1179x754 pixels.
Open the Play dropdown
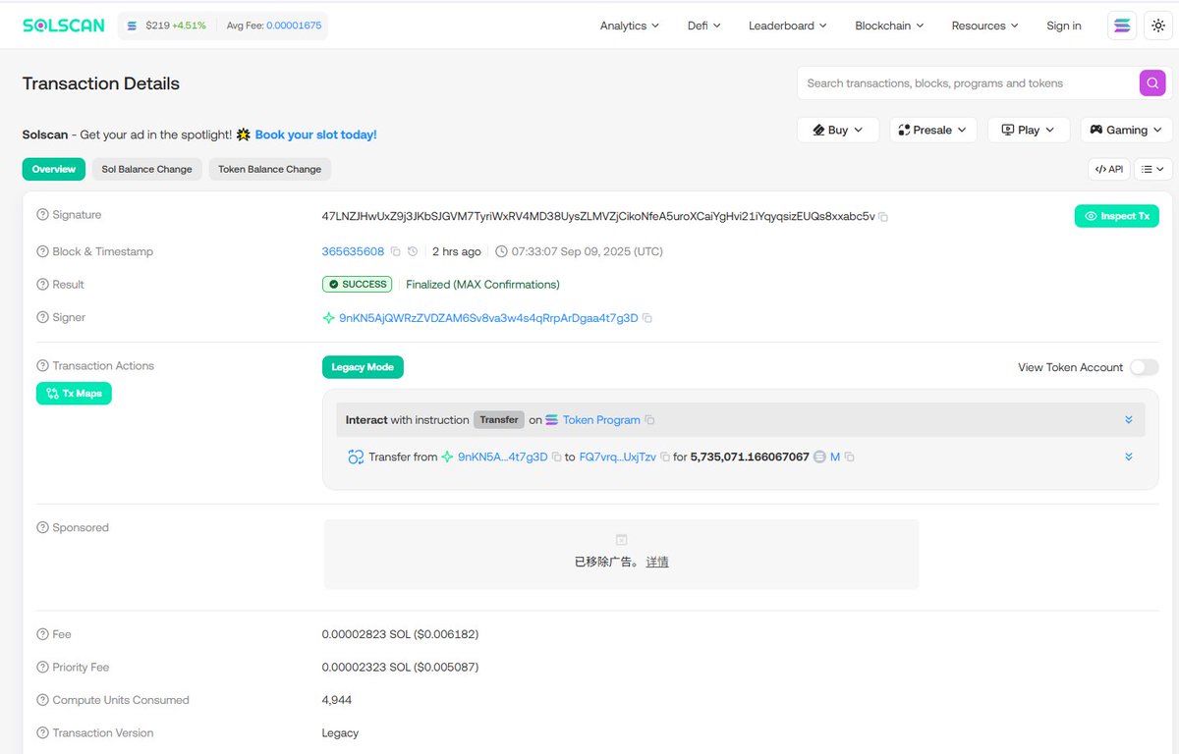coord(1029,130)
